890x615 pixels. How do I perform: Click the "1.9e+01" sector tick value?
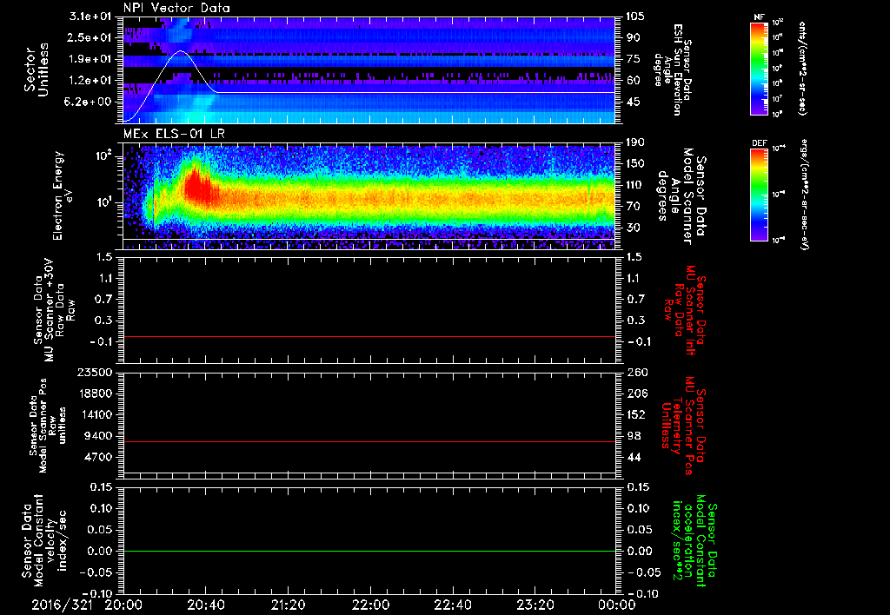[x=90, y=59]
